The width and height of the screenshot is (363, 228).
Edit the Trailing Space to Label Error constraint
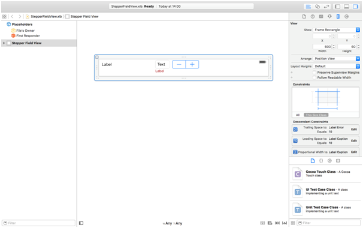point(354,130)
